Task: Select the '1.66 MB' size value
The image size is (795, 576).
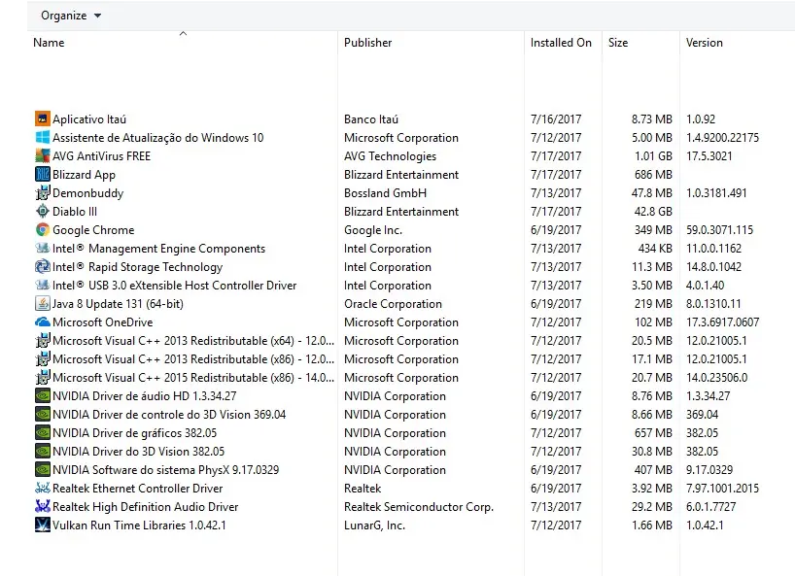Action: [x=652, y=525]
